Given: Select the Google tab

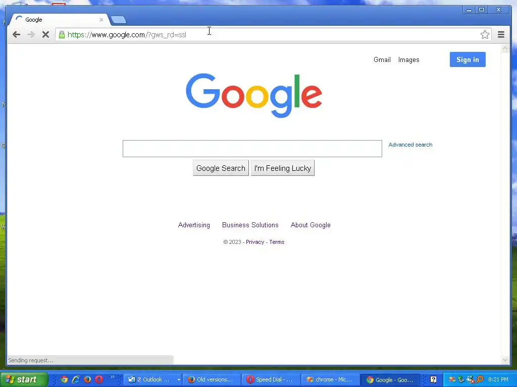Looking at the screenshot, I should [x=59, y=20].
